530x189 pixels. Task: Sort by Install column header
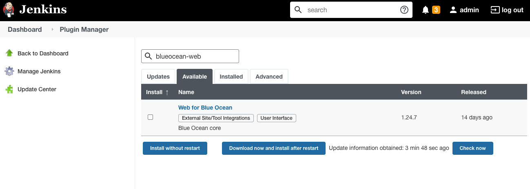(157, 92)
